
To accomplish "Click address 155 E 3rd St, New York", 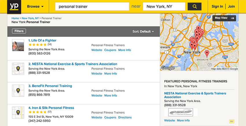I will (x=51, y=116).
